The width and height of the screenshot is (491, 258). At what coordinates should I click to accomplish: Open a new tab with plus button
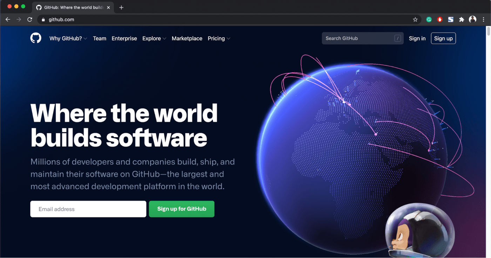(121, 7)
